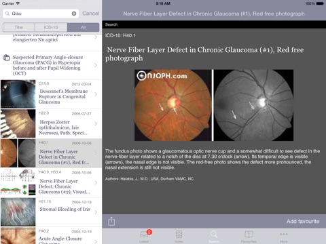Open Stromal Bleeding of Iris entry
The image size is (326, 244).
click(51, 212)
